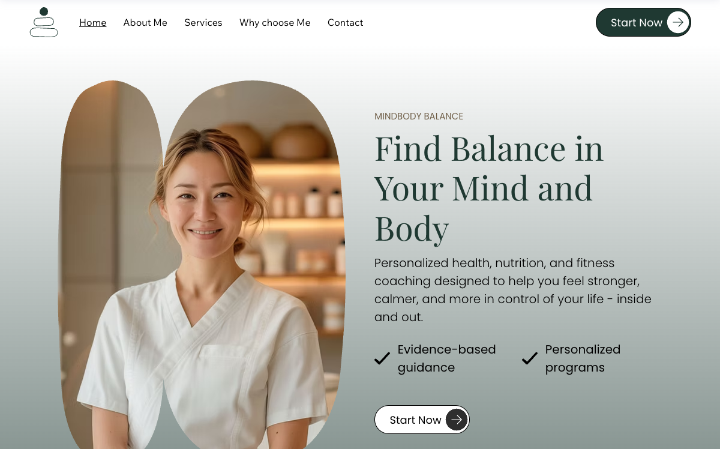Screen dimensions: 720x449
Task: Click the checkmark beside Evidence-based guidance
Action: (x=382, y=358)
